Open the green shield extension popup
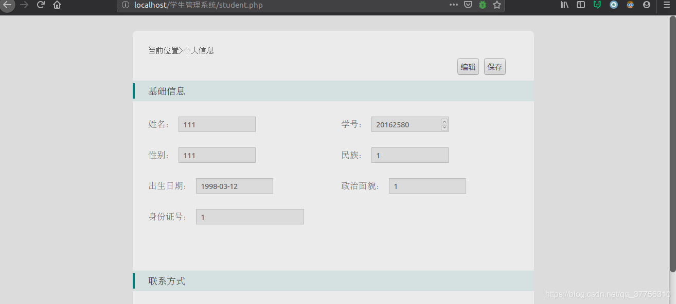Image resolution: width=676 pixels, height=304 pixels. pyautogui.click(x=597, y=5)
